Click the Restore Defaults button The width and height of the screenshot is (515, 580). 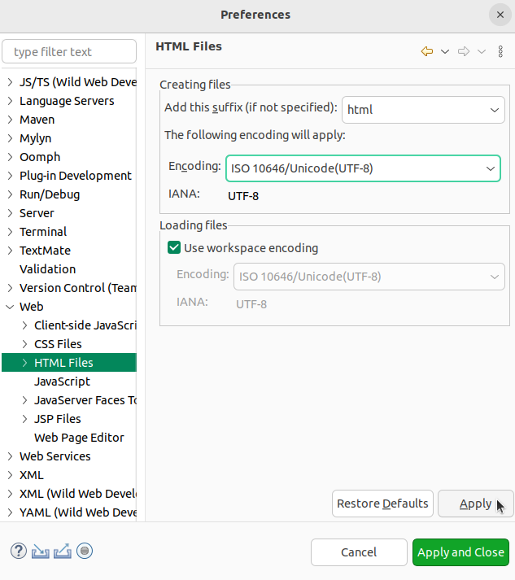click(382, 504)
